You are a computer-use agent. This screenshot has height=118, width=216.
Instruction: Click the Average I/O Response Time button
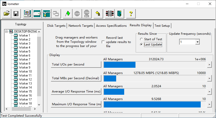click(x=76, y=91)
